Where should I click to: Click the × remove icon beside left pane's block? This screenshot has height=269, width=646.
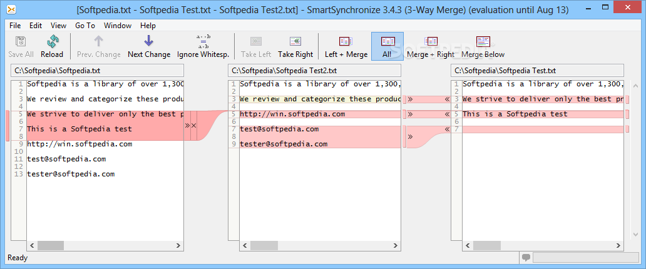(x=193, y=125)
